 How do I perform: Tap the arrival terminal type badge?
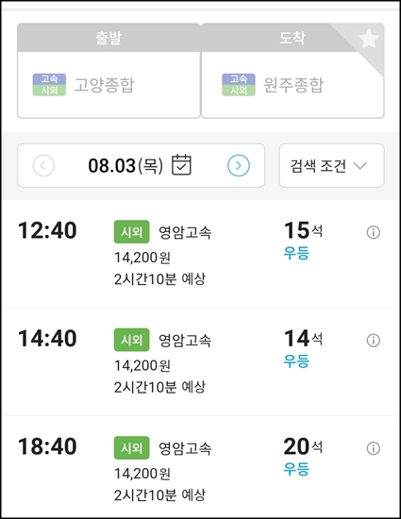coord(238,85)
